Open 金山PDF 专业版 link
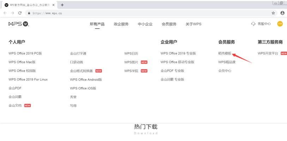Image resolution: width=287 pixels, height=141 pixels. [172, 71]
